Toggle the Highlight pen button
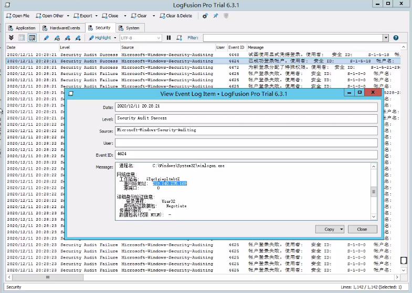 (x=100, y=38)
